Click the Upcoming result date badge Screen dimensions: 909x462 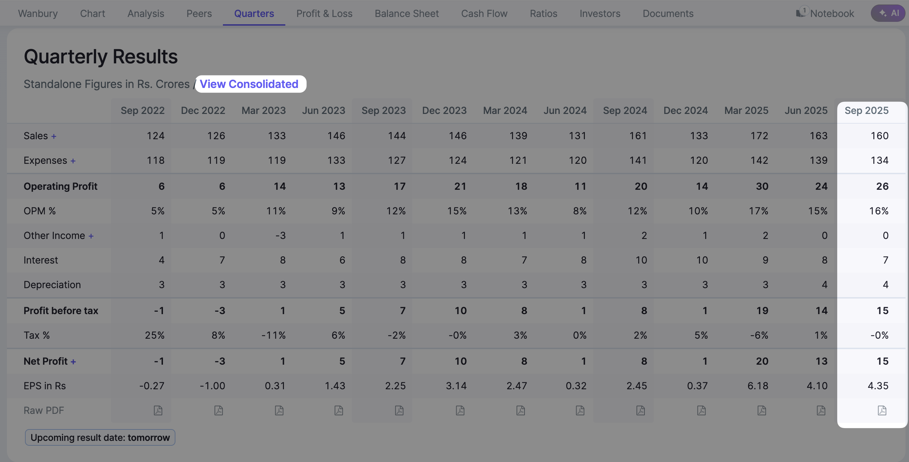(x=100, y=437)
